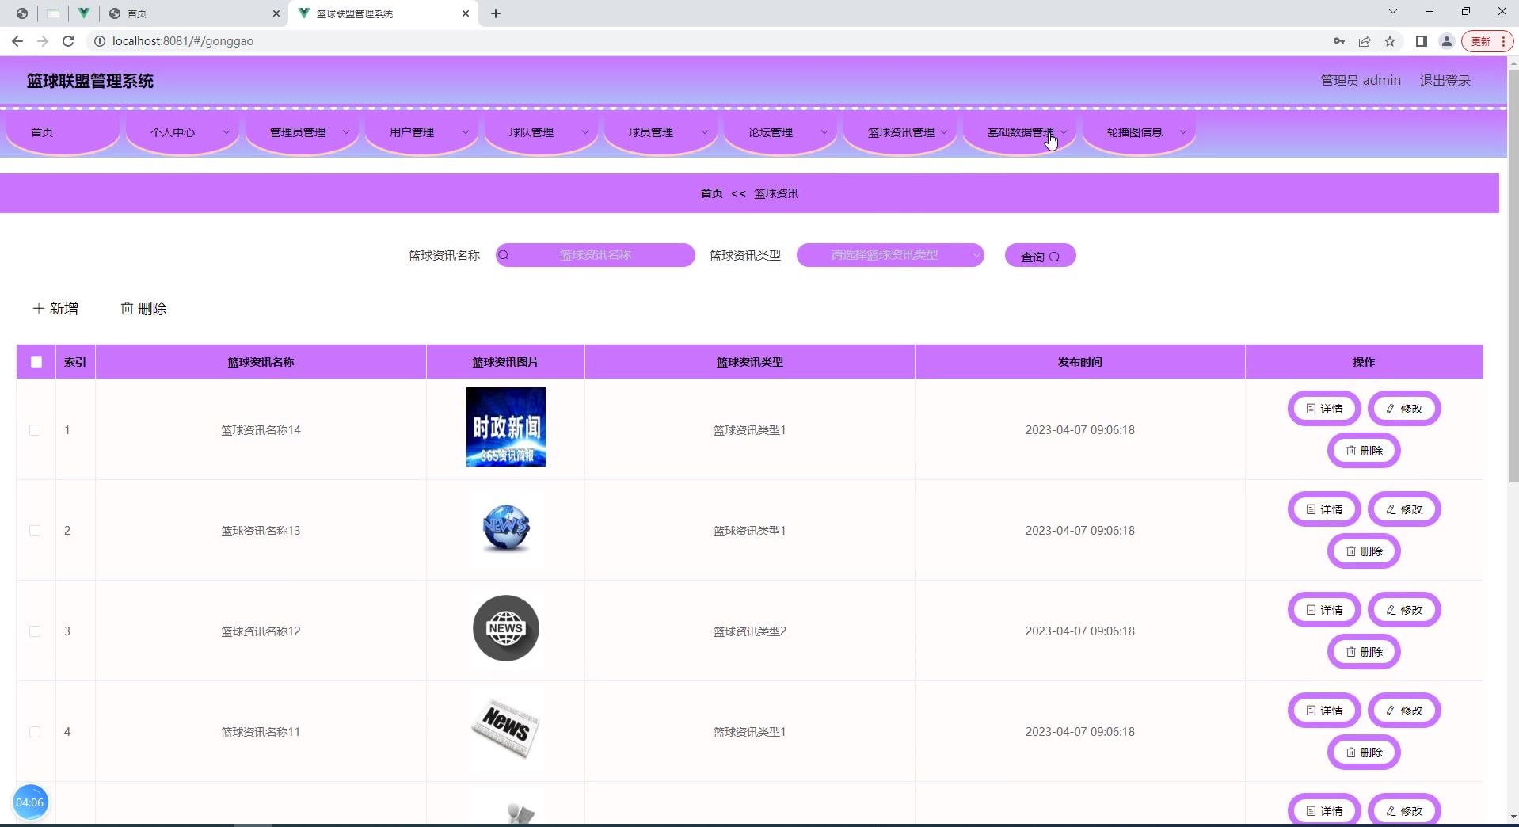The width and height of the screenshot is (1519, 827).
Task: Open 详情 for 篮球资讯名称14
Action: click(x=1324, y=409)
